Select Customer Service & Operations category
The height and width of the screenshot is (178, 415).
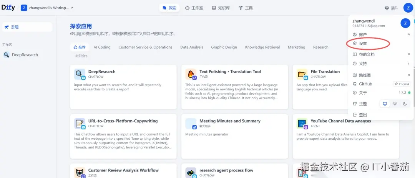tap(145, 47)
